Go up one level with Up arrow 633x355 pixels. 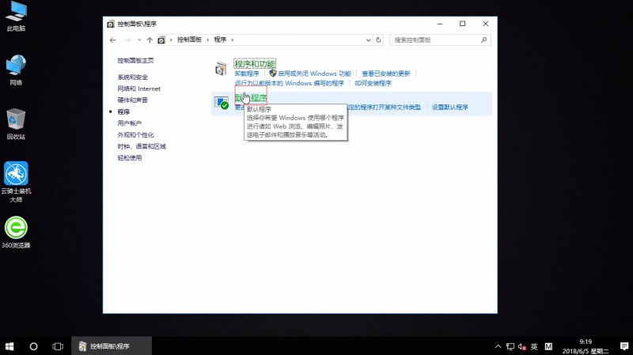[x=150, y=40]
